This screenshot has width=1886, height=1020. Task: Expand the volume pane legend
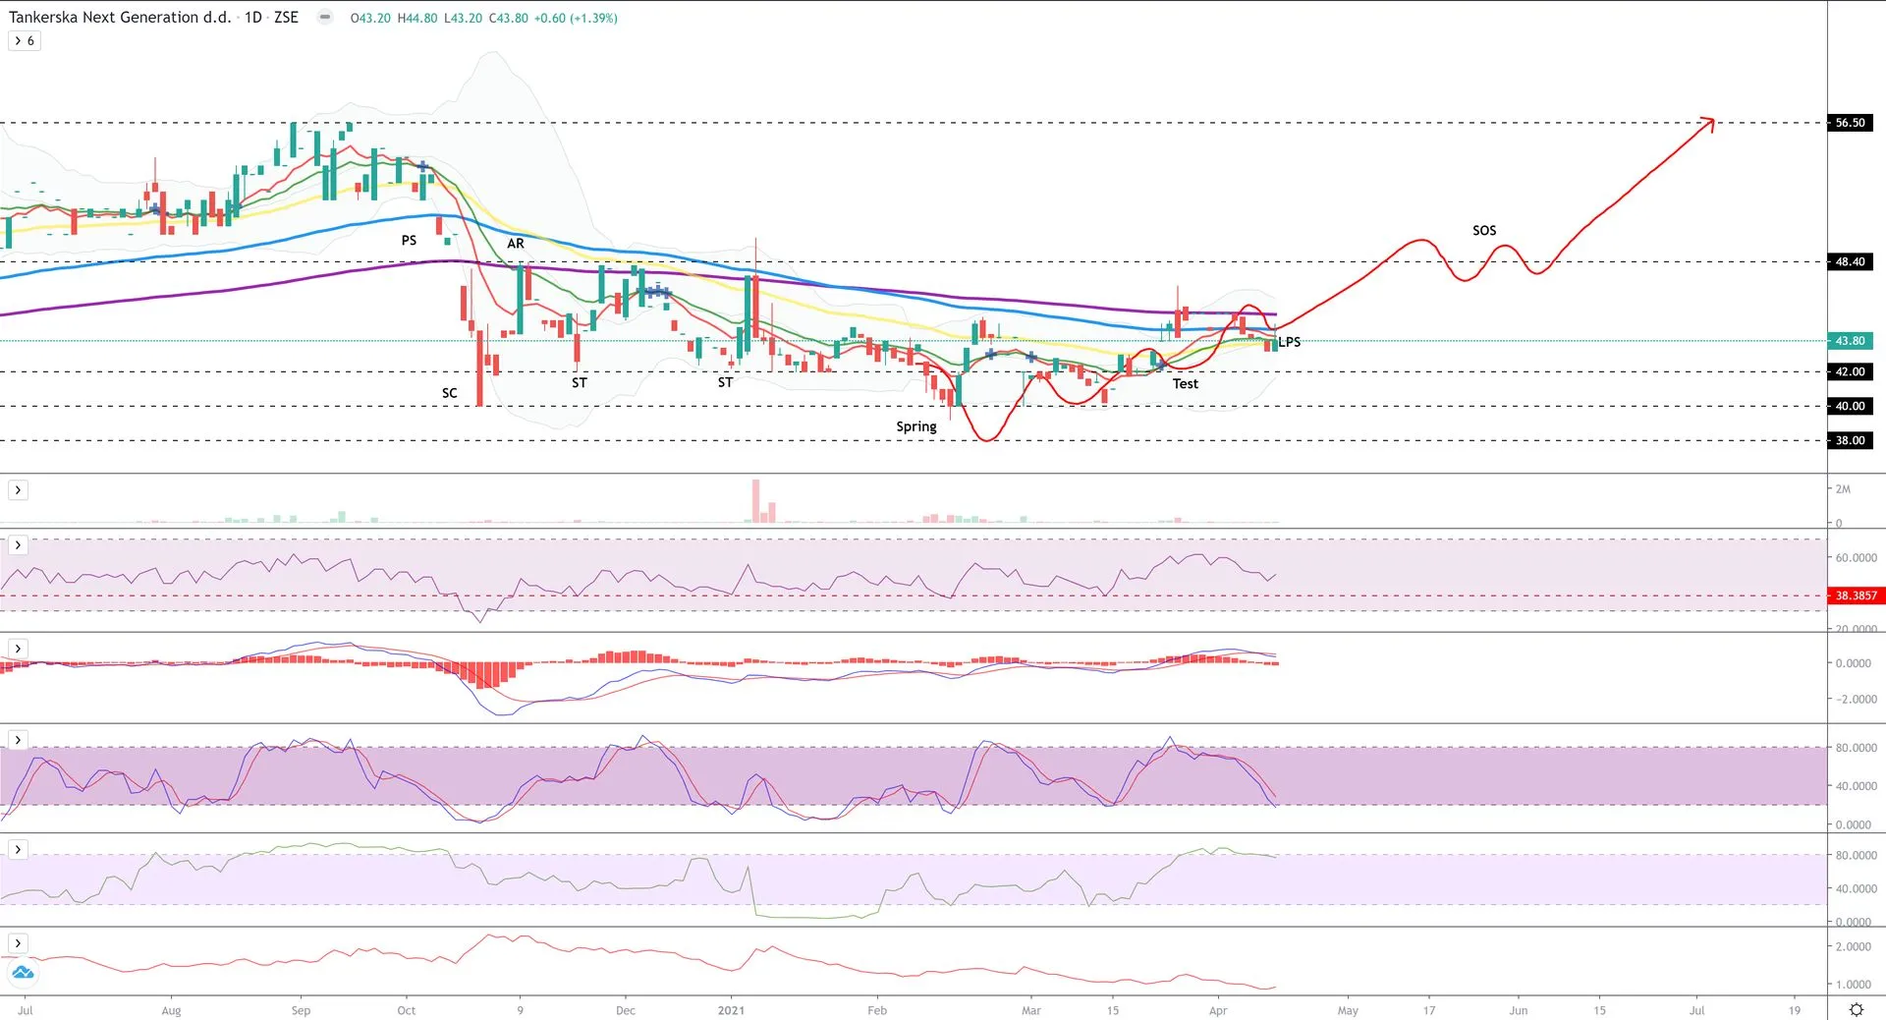click(18, 489)
